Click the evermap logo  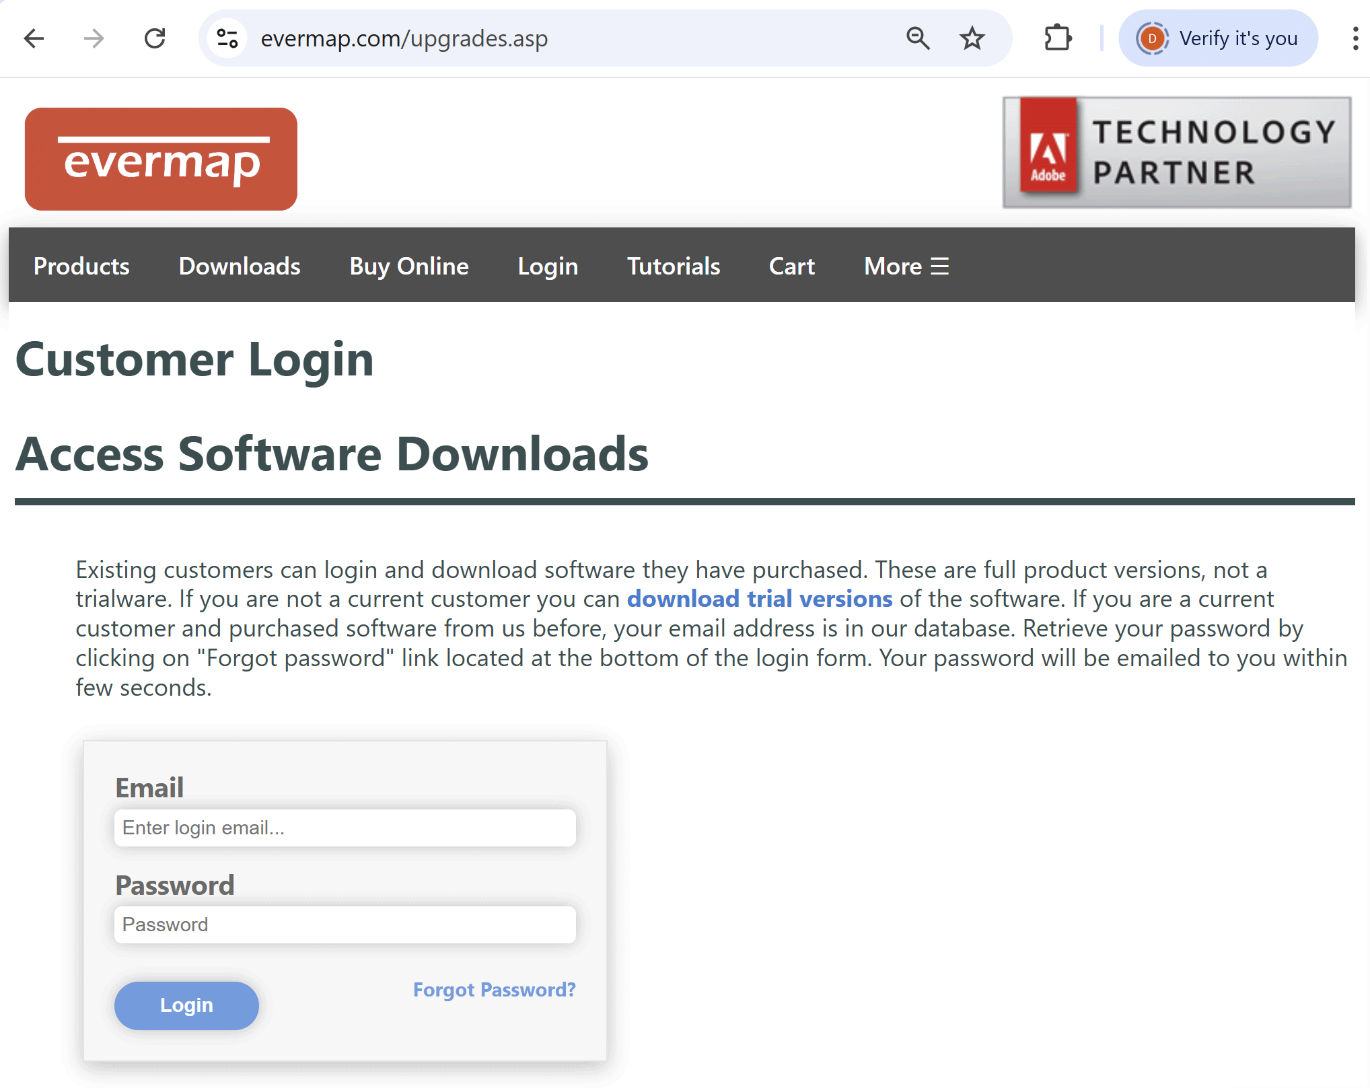coord(160,158)
